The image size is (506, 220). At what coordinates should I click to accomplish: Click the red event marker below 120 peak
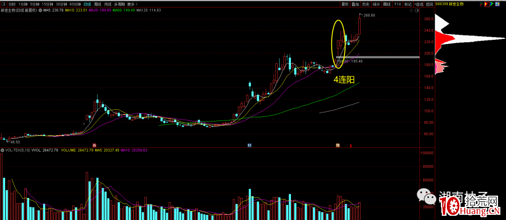(x=95, y=145)
